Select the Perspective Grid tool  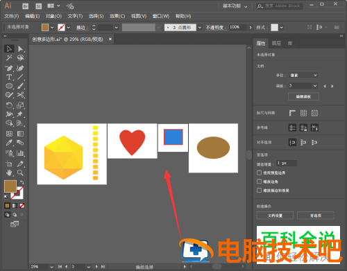tap(20, 123)
